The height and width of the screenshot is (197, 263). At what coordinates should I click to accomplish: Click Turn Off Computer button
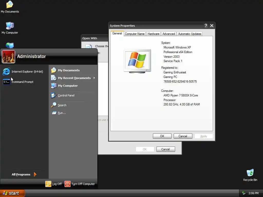[x=80, y=184]
